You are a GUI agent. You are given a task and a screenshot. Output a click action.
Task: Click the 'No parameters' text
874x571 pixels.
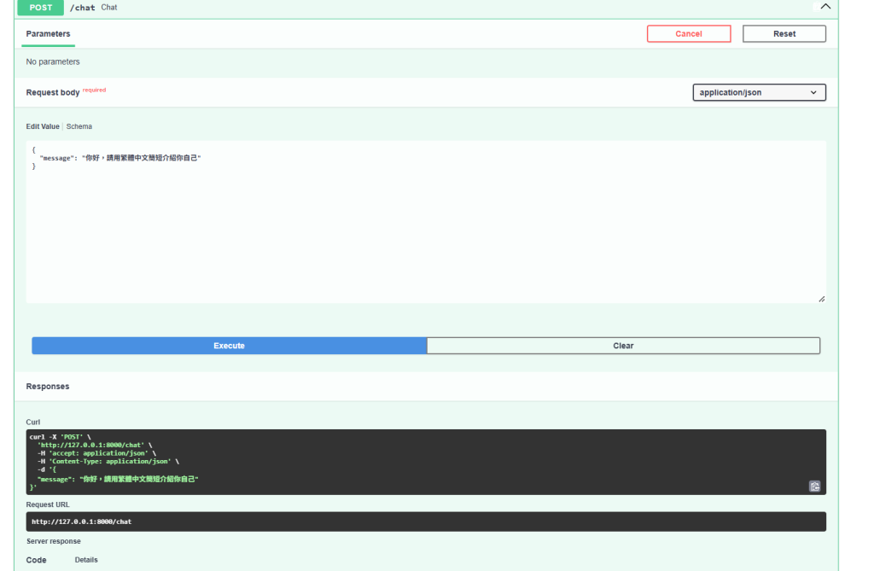[x=53, y=62]
